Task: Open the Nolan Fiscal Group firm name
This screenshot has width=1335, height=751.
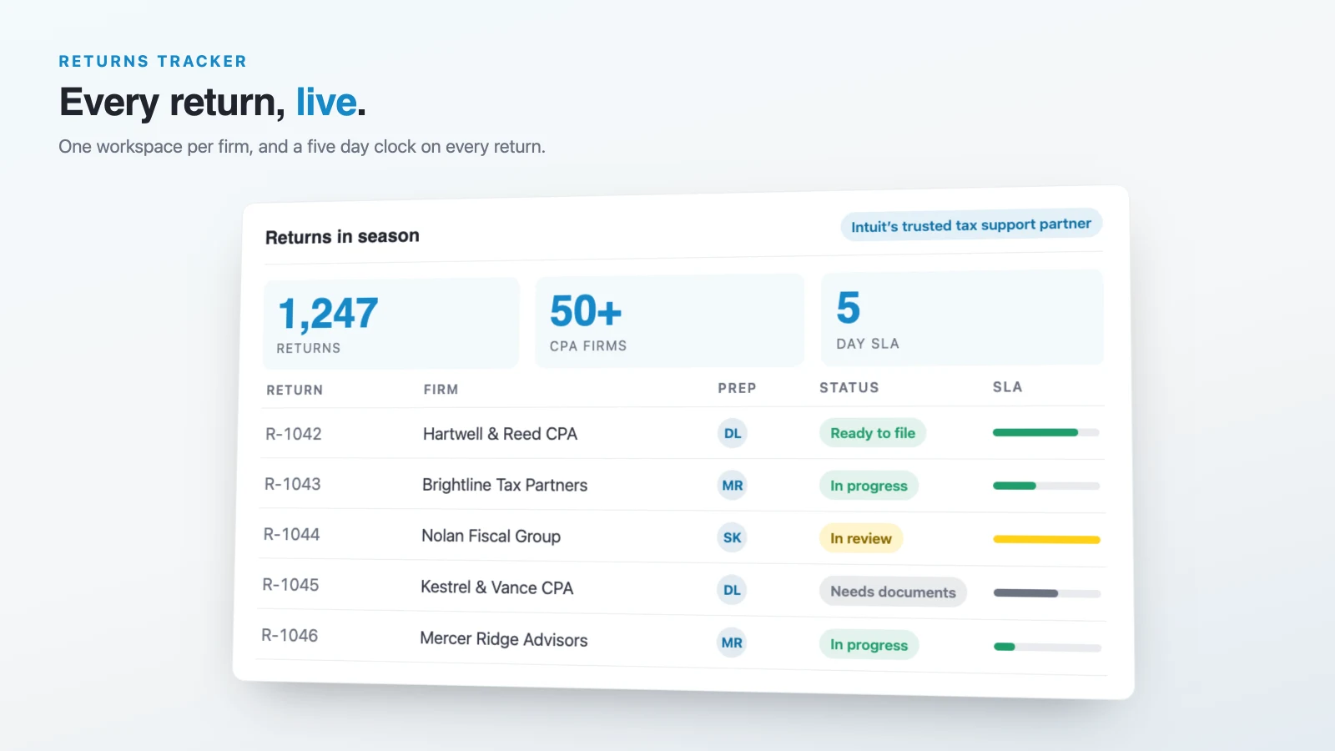Action: [491, 536]
